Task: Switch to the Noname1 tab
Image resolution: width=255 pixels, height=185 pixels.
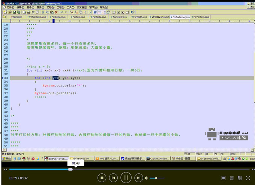Action: [18, 17]
